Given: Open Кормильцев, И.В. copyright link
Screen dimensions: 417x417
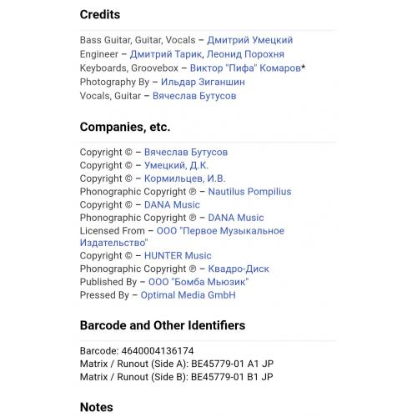Looking at the screenshot, I should coord(185,178).
